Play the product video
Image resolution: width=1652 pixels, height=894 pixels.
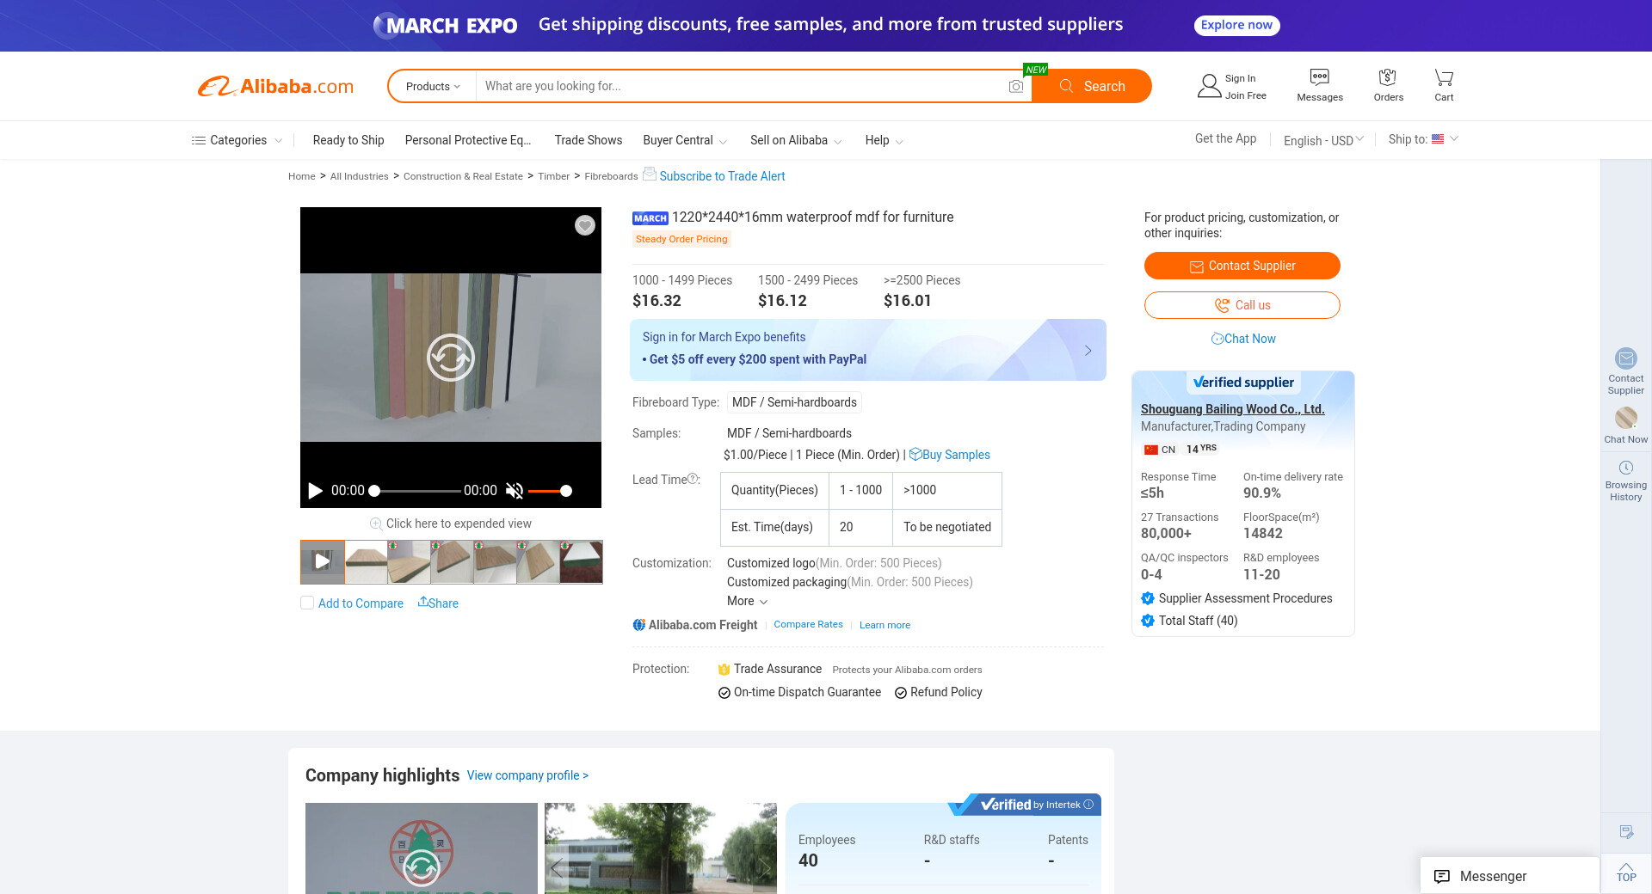pos(316,491)
